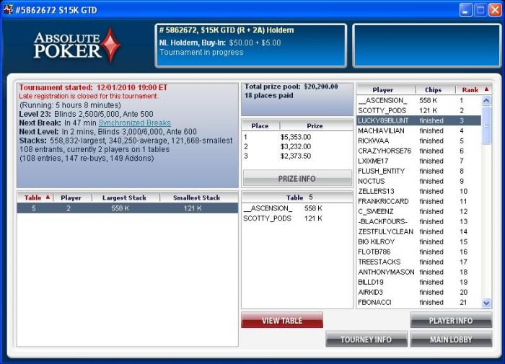Select SCOTTY_PODS in the rankings list

pos(418,110)
